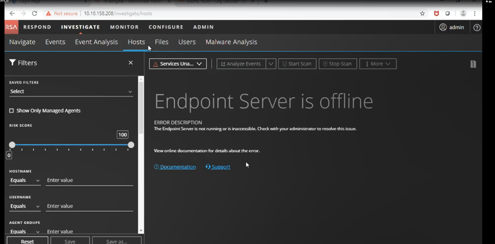The width and height of the screenshot is (495, 244).
Task: Click the Analyze Events button
Action: 241,63
